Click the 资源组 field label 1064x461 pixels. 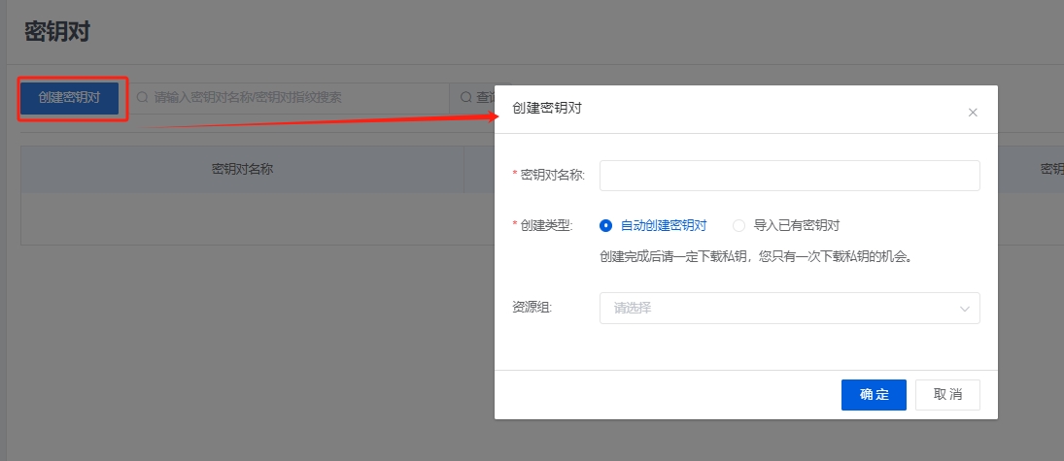click(532, 308)
